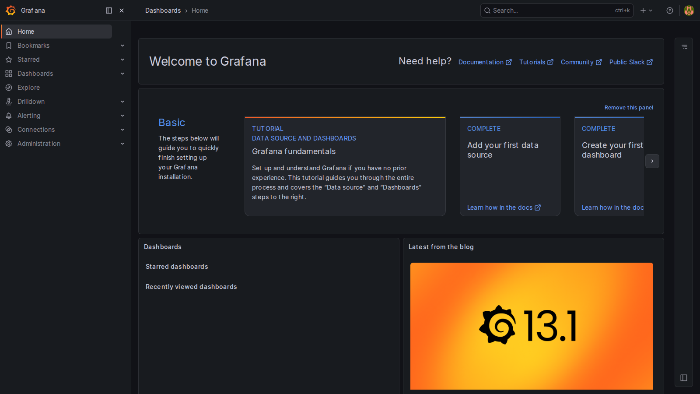700x394 pixels.
Task: Expand the Administration section chevron
Action: pyautogui.click(x=122, y=144)
